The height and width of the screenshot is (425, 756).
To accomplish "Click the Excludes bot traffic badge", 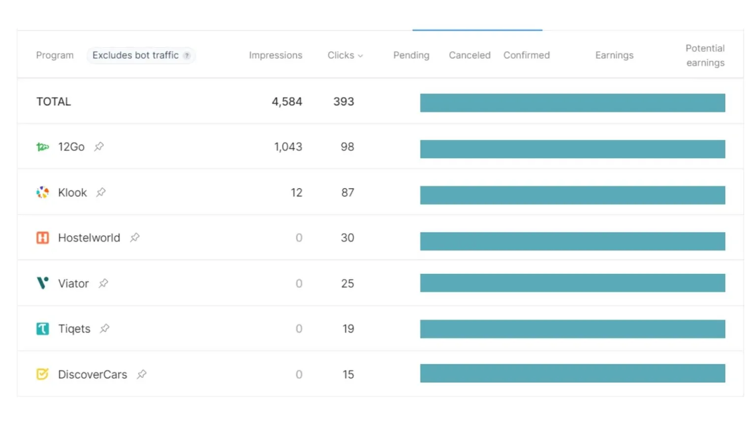I will pyautogui.click(x=135, y=55).
